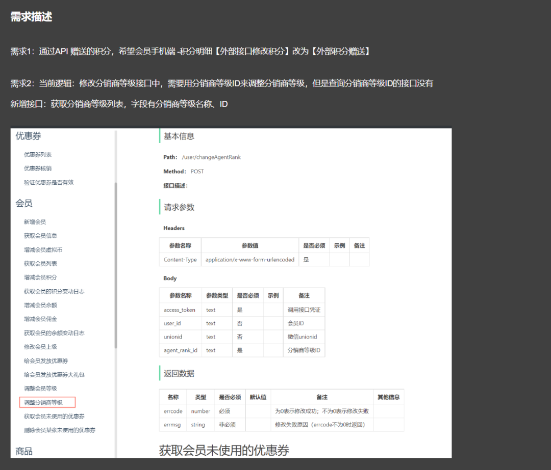Image resolution: width=551 pixels, height=470 pixels.
Task: Open 获取会员的积分变动日志 item
Action: (54, 291)
